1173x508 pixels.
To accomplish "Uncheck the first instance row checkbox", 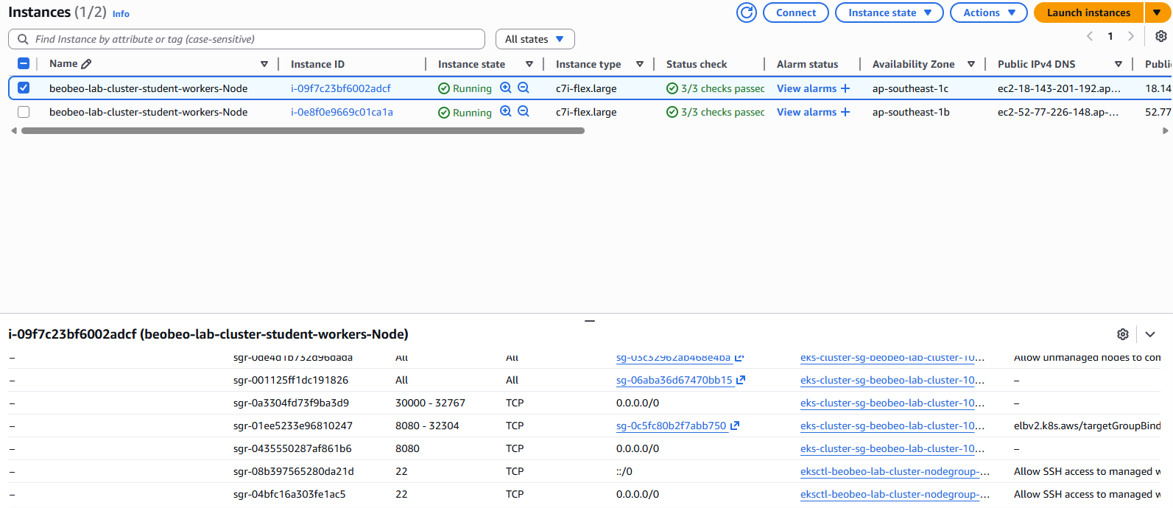I will [24, 88].
